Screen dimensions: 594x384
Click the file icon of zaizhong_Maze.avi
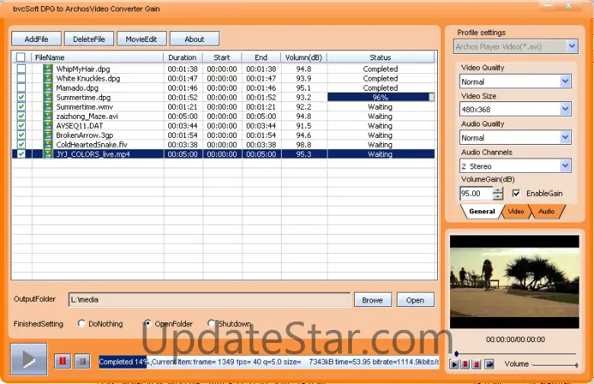pos(48,116)
